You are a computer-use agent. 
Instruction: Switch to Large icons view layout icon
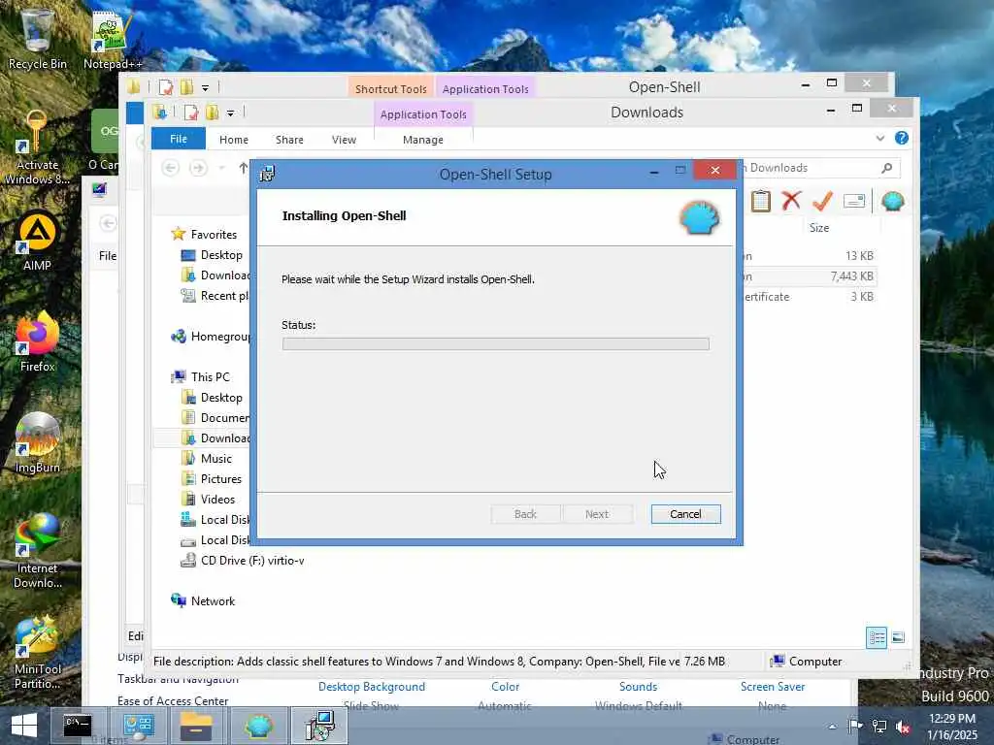[x=898, y=637]
